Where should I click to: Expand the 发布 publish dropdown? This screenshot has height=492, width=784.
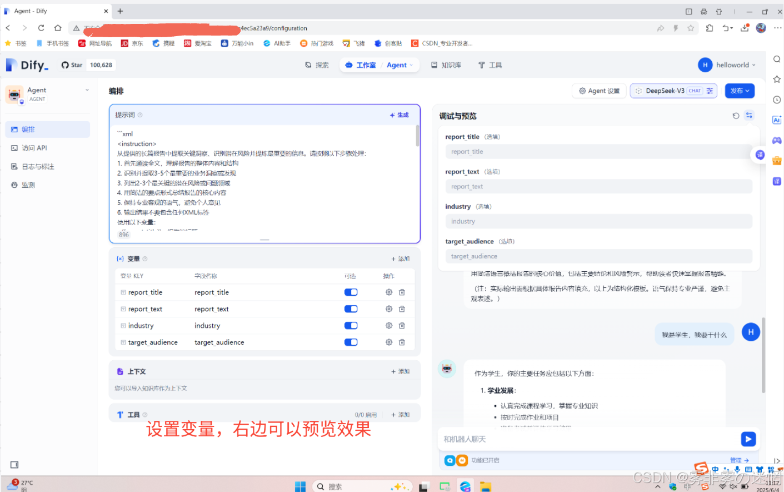(740, 91)
